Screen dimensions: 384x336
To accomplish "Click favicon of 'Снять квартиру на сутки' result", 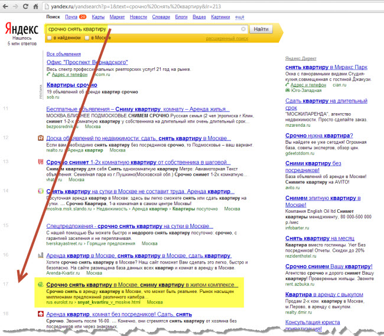I will 41,191.
